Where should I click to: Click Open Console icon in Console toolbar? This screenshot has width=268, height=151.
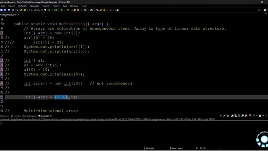coord(260,116)
